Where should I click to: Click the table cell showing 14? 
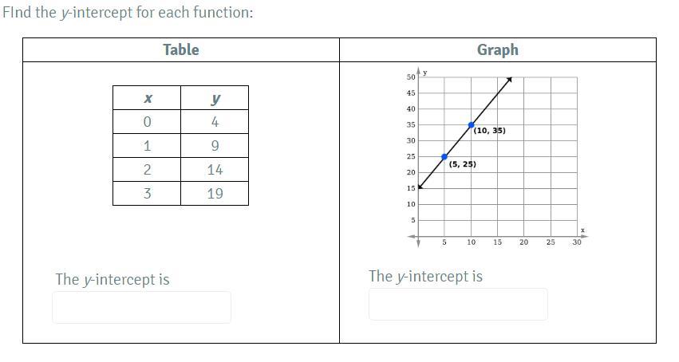(215, 170)
